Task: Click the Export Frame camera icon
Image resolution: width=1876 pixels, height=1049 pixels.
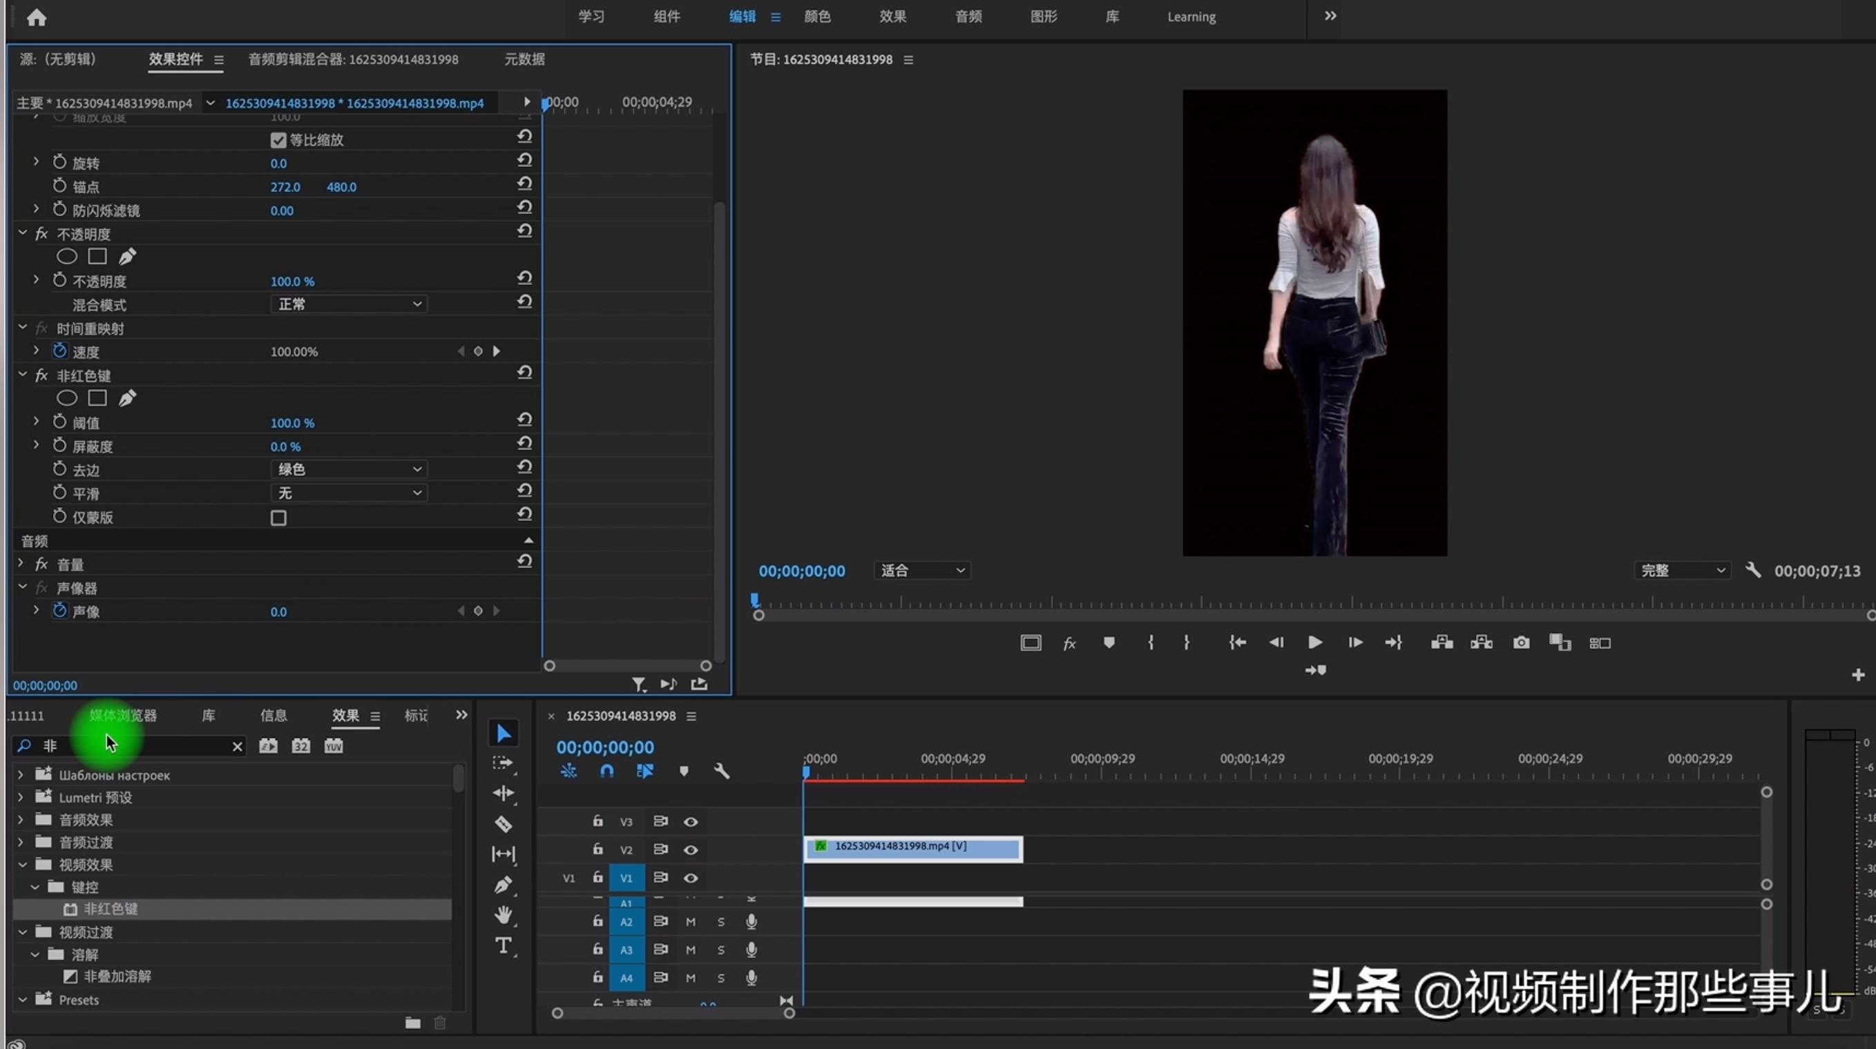Action: [1522, 643]
